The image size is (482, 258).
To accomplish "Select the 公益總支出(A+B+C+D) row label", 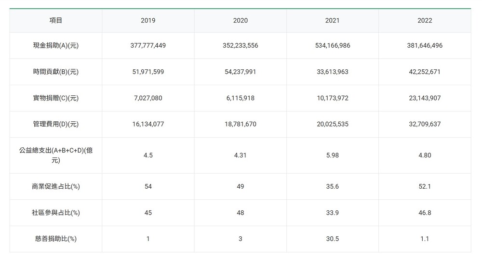I will pyautogui.click(x=55, y=155).
